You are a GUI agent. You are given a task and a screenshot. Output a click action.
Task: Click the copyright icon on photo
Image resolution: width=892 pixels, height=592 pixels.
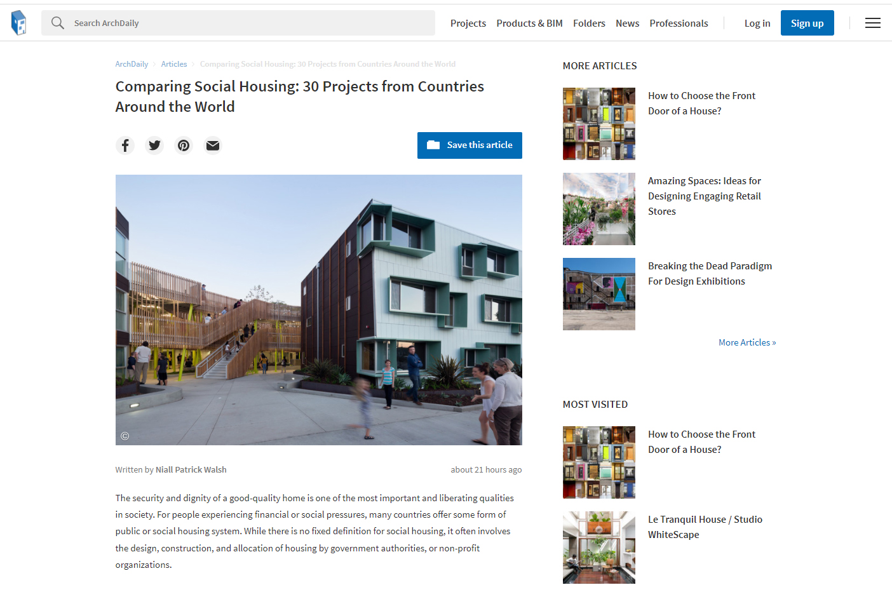(125, 436)
